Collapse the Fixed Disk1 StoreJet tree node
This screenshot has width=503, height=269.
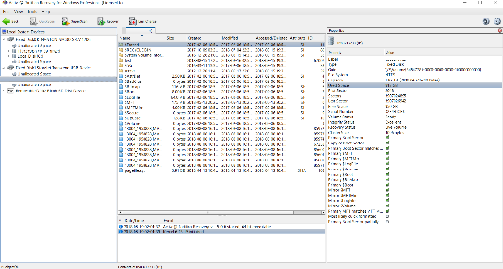pyautogui.click(x=4, y=68)
